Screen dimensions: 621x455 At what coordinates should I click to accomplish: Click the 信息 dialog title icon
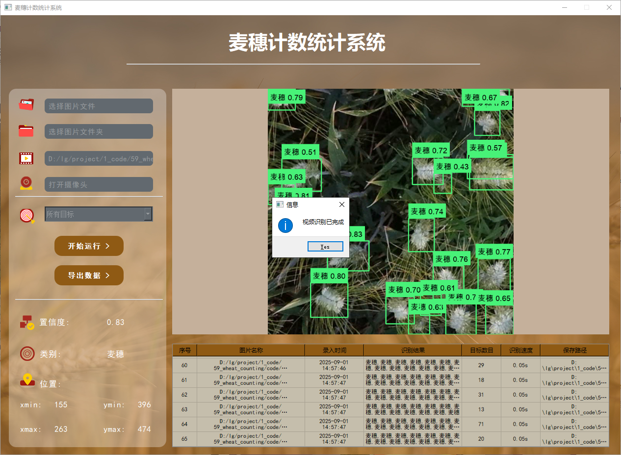pos(280,204)
